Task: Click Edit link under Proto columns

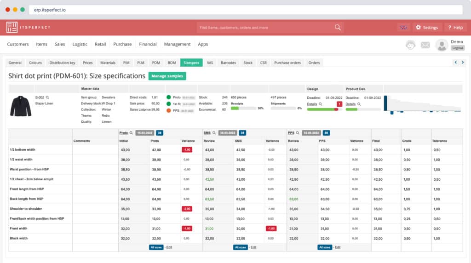Action: coord(169,247)
